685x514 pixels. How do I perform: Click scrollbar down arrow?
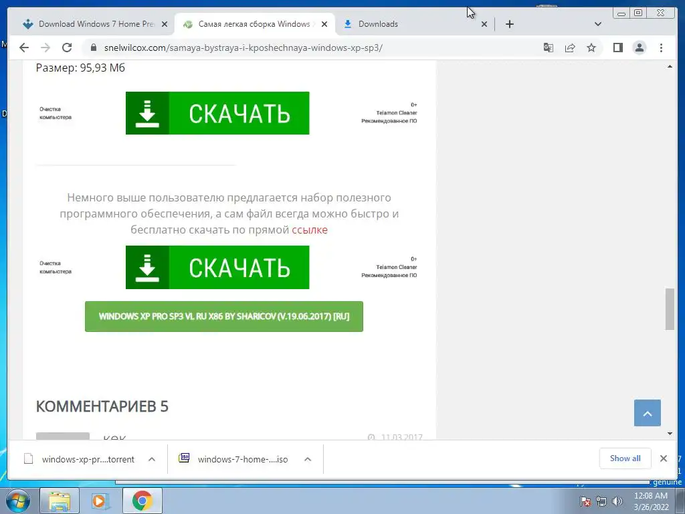[x=670, y=434]
